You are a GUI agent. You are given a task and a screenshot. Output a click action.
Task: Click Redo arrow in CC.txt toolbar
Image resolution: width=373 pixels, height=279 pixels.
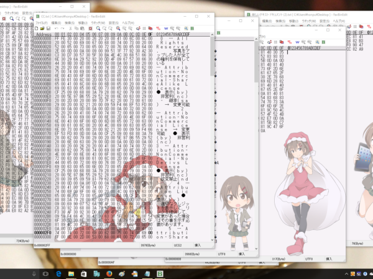62,29
